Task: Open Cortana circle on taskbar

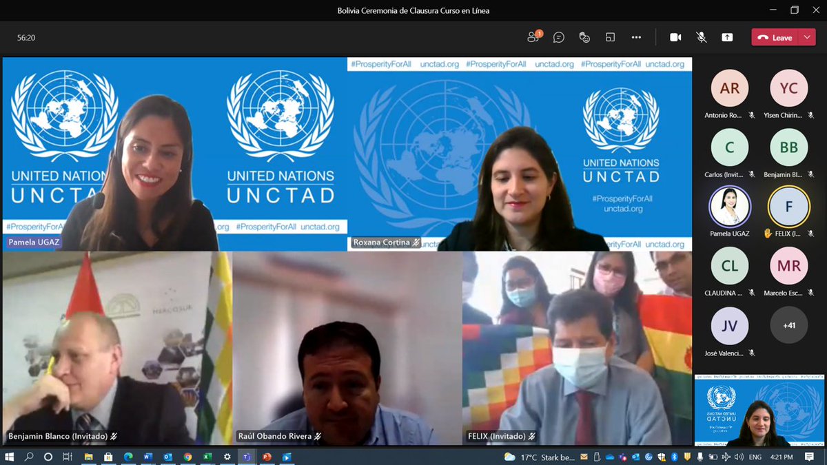Action: point(48,457)
